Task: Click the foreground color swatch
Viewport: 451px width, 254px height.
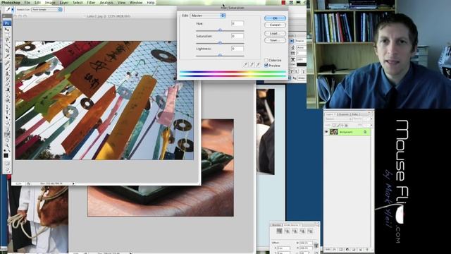Action: (6, 155)
